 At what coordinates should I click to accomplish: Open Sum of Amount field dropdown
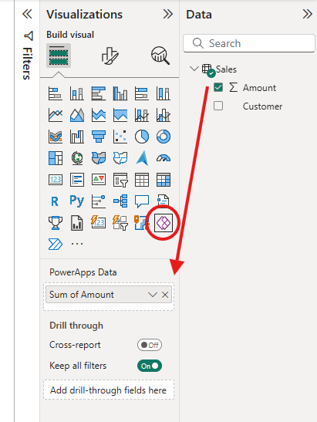click(x=152, y=295)
